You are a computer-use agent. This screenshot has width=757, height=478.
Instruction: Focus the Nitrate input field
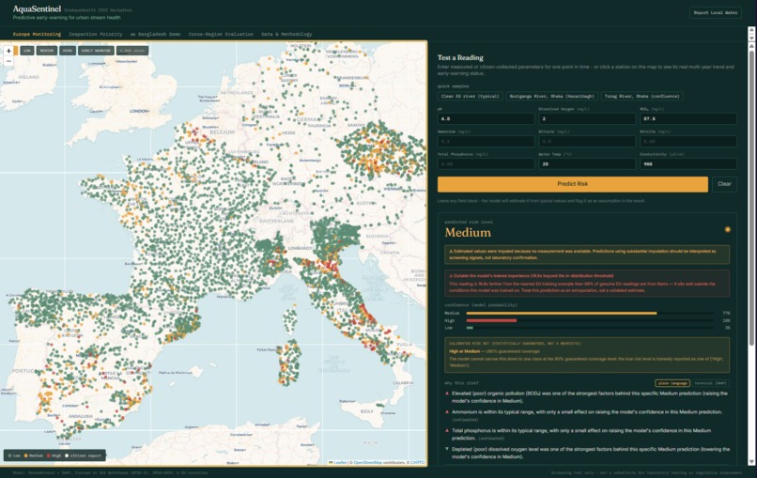(587, 142)
